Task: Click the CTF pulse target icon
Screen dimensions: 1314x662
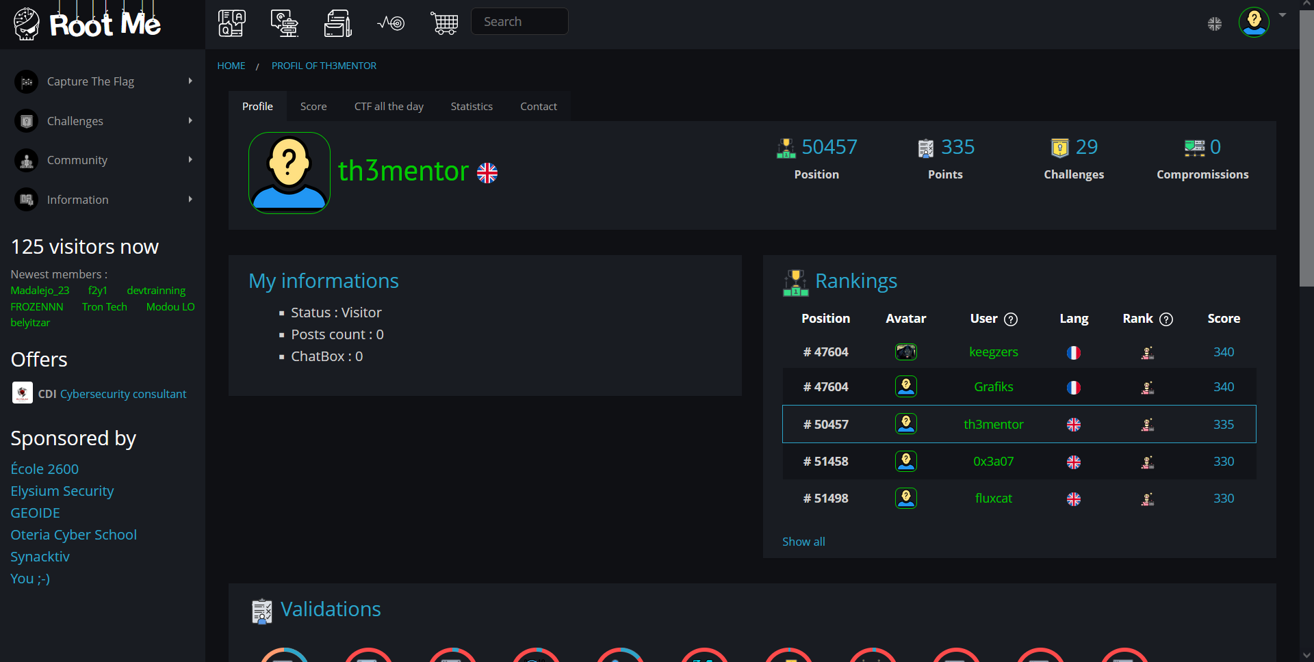Action: [x=391, y=23]
